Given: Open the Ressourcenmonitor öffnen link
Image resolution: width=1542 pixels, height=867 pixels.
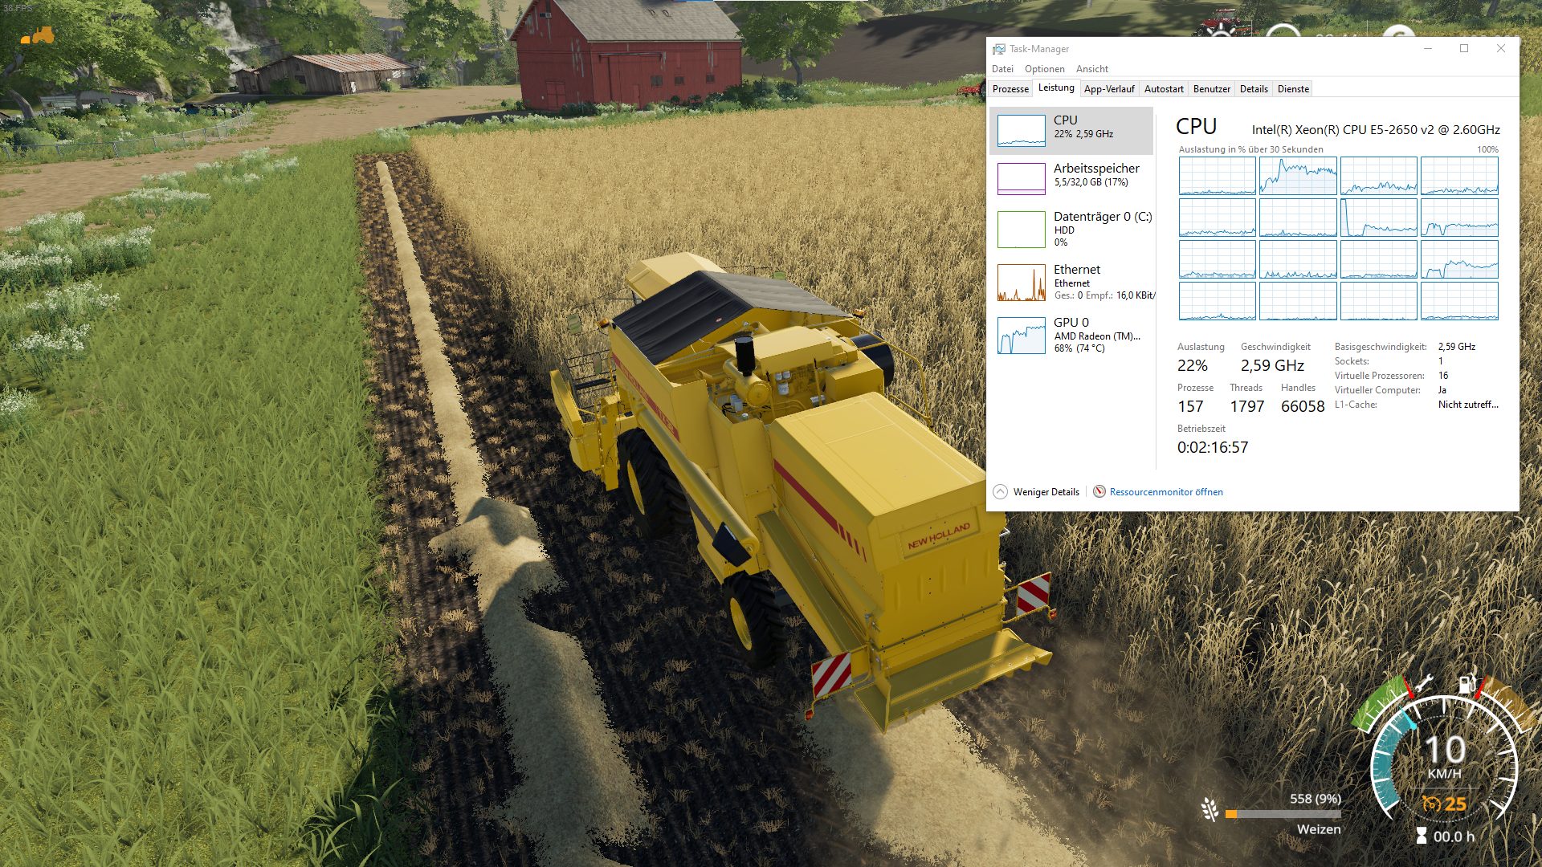Looking at the screenshot, I should [1165, 492].
